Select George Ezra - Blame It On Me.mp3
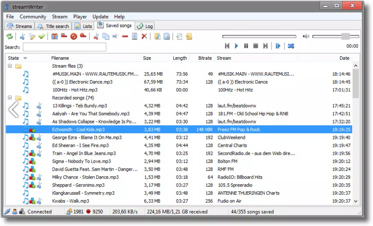Image resolution: width=373 pixels, height=226 pixels. [87, 138]
